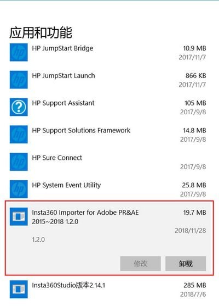219x306 pixels.
Task: Select the HP System Event Utility entry
Action: point(108,189)
